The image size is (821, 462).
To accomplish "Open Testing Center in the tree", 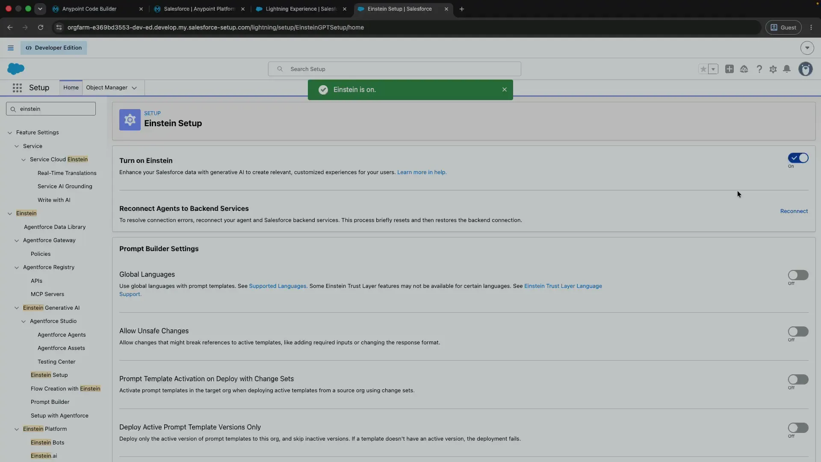I will pyautogui.click(x=56, y=362).
